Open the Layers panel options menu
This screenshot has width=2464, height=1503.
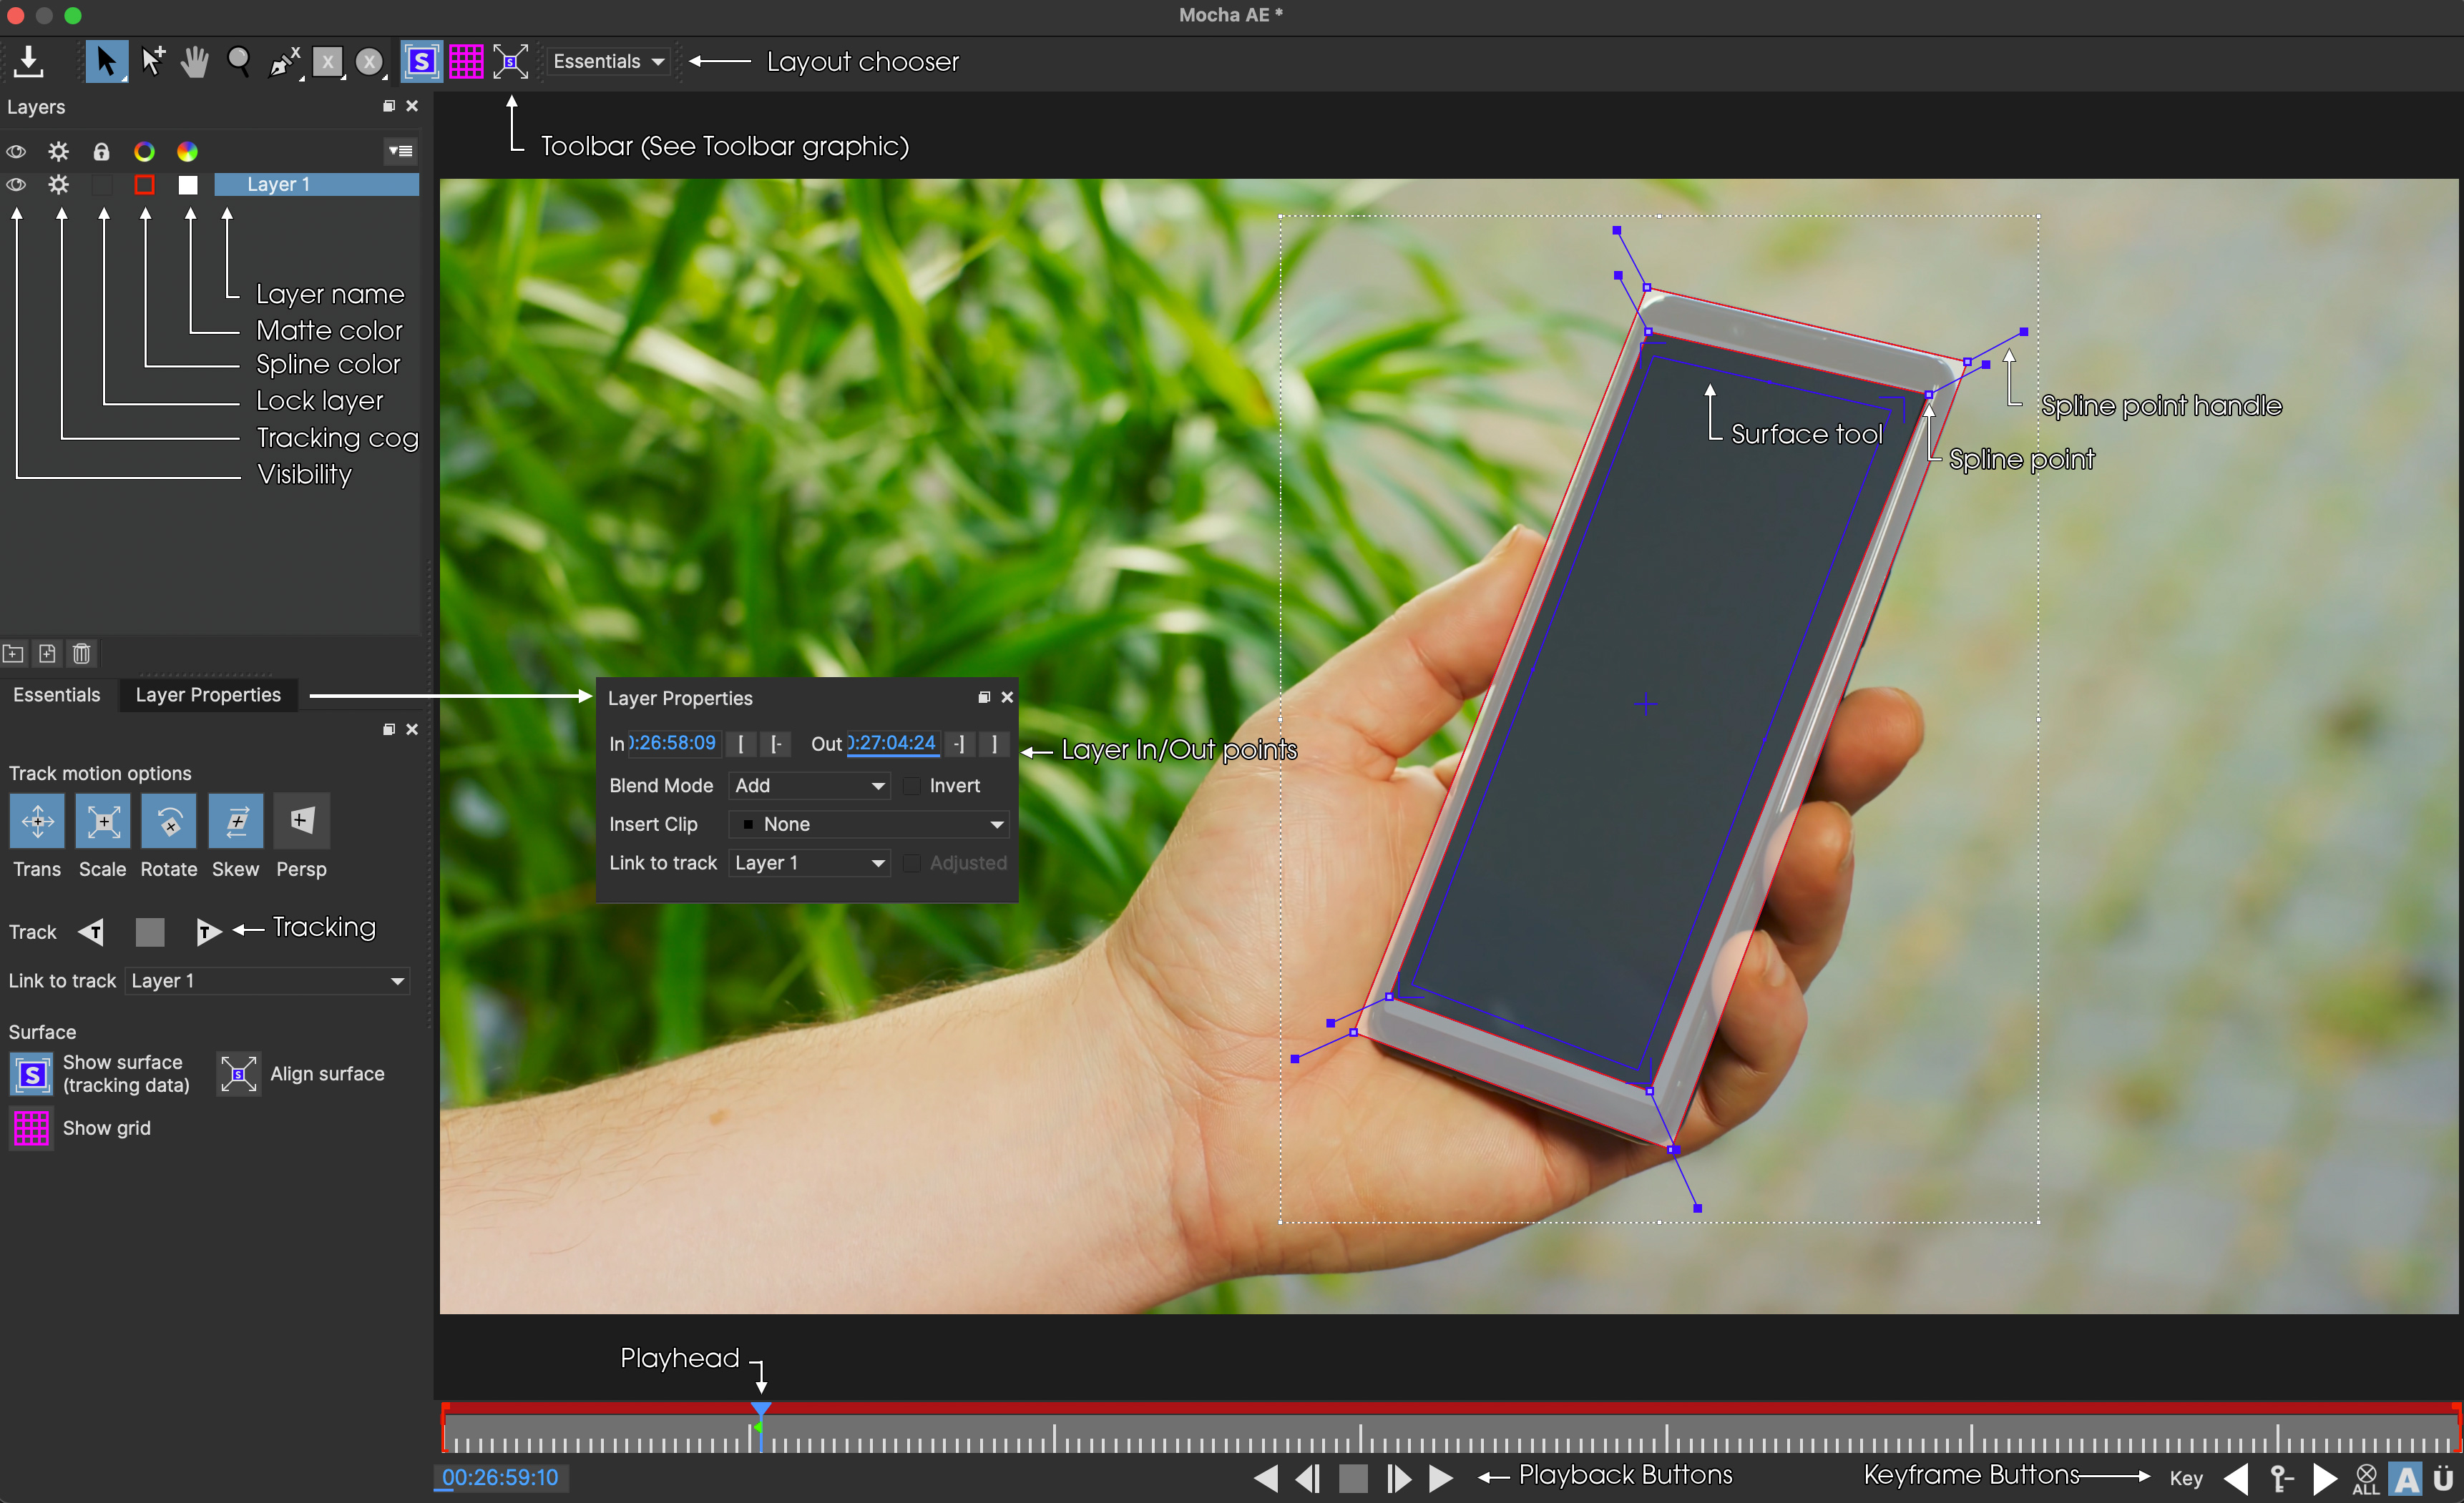pyautogui.click(x=400, y=152)
